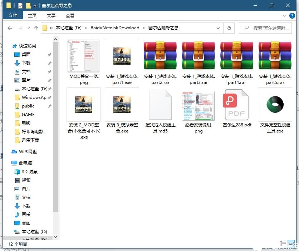Viewport: 299px width, 251px height.
Task: Select 安装 1_游戏本体.part4.rar archive icon
Action: (x=237, y=56)
